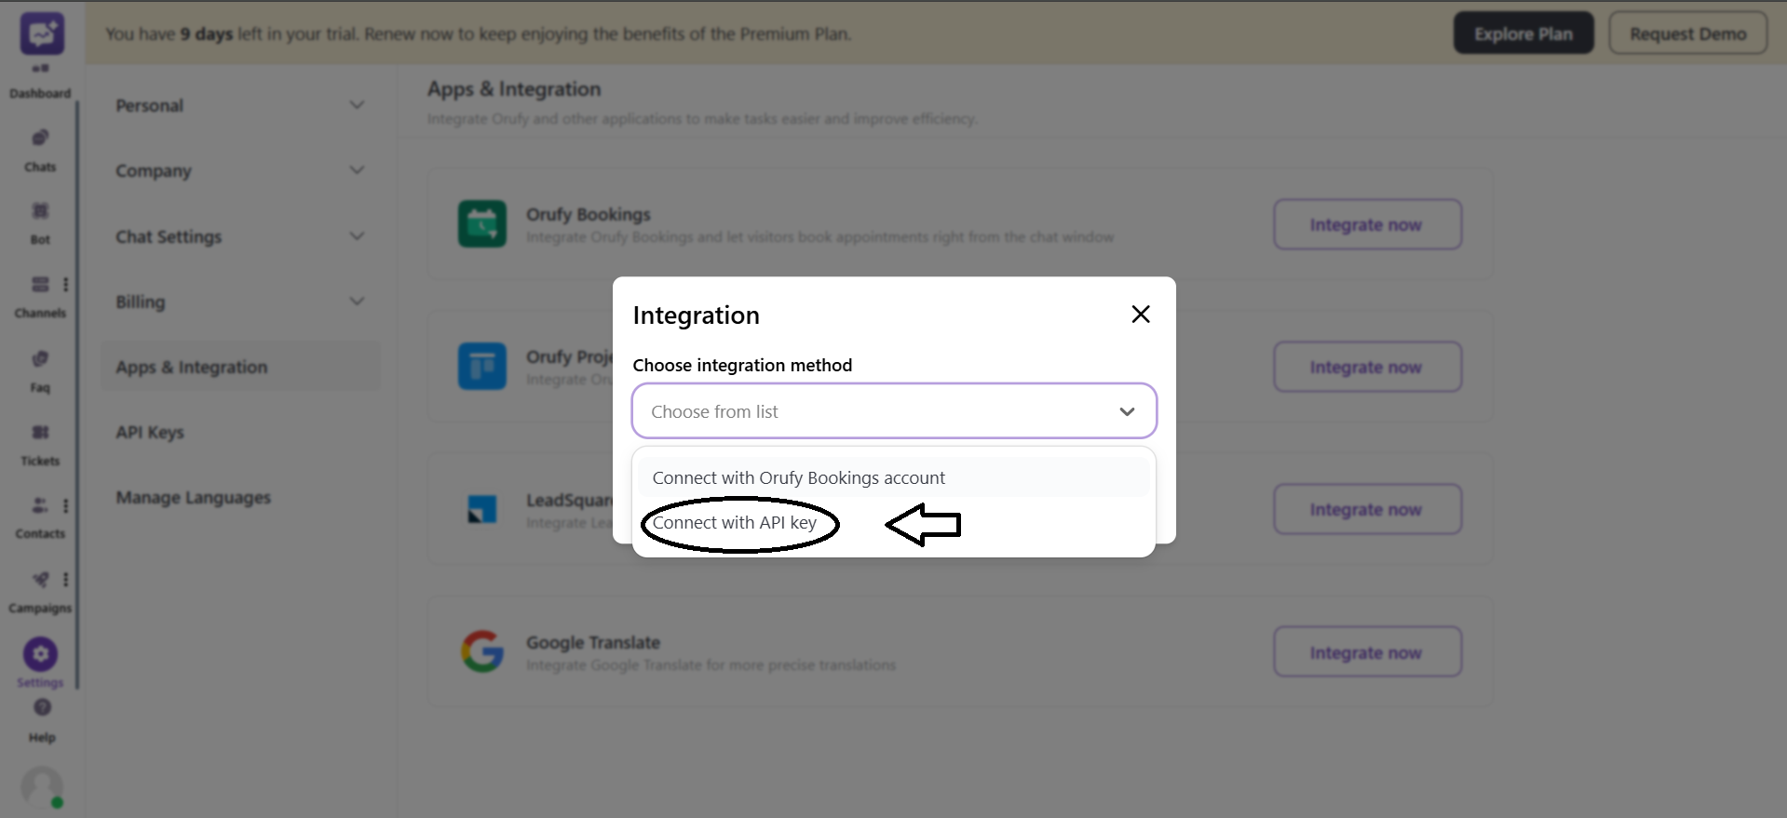Open the Settings gear icon
The height and width of the screenshot is (818, 1787).
tap(40, 654)
